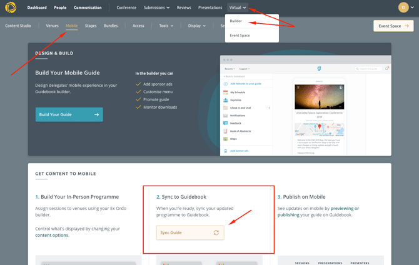Screen dimensions: 419x265
Task: Click the Add sponsor ads checkmark
Action: click(x=138, y=84)
